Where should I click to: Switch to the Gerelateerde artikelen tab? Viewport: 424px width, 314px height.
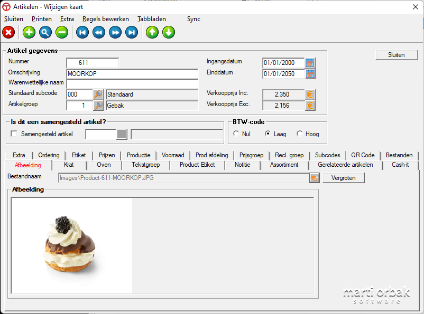pos(345,165)
